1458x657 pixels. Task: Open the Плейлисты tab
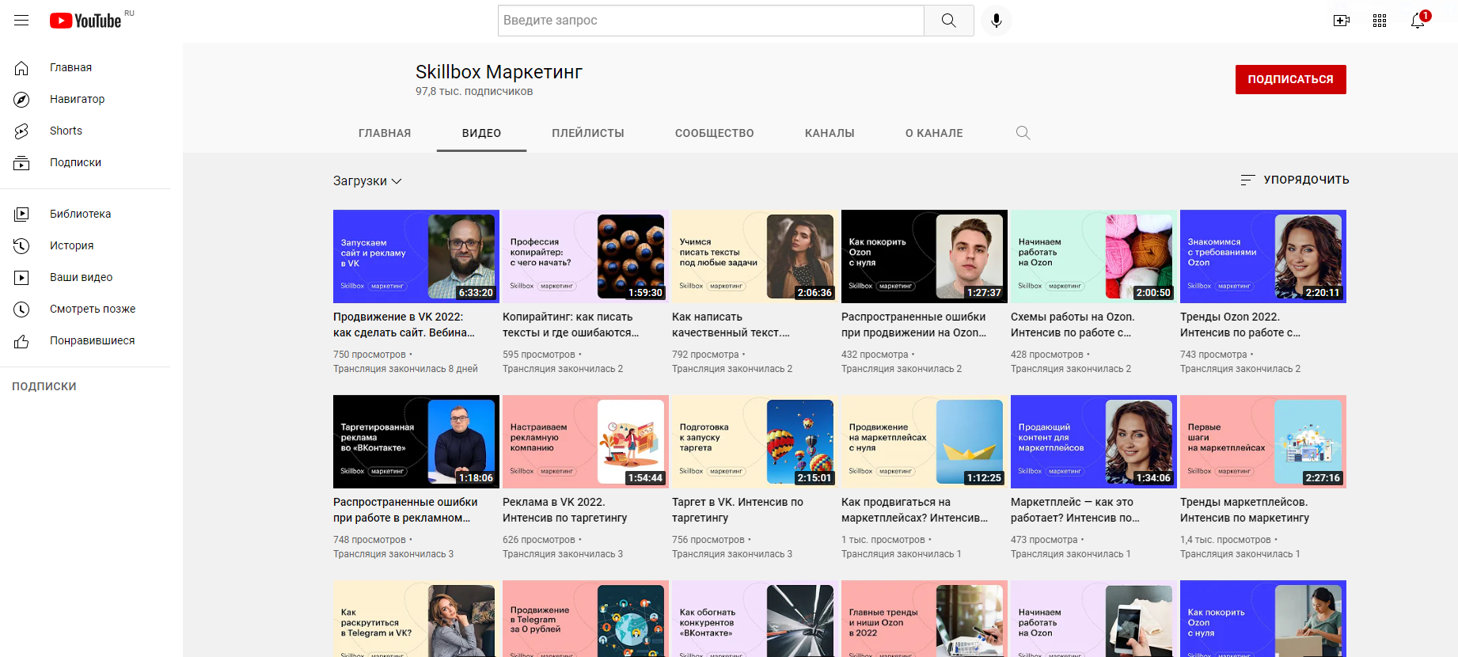[x=588, y=133]
